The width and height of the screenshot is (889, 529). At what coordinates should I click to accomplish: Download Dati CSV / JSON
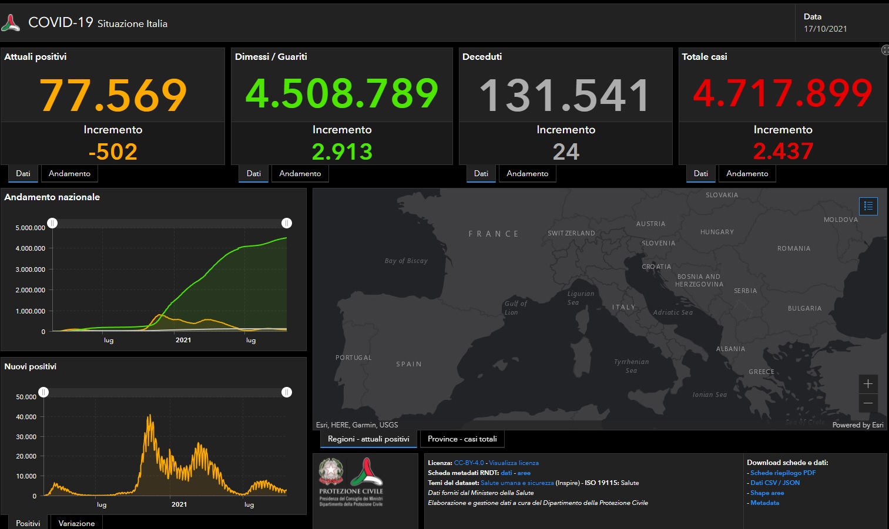[774, 483]
